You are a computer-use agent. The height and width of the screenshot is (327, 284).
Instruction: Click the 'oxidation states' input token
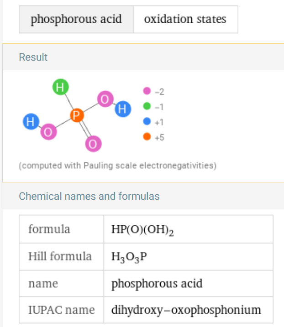[x=185, y=20]
